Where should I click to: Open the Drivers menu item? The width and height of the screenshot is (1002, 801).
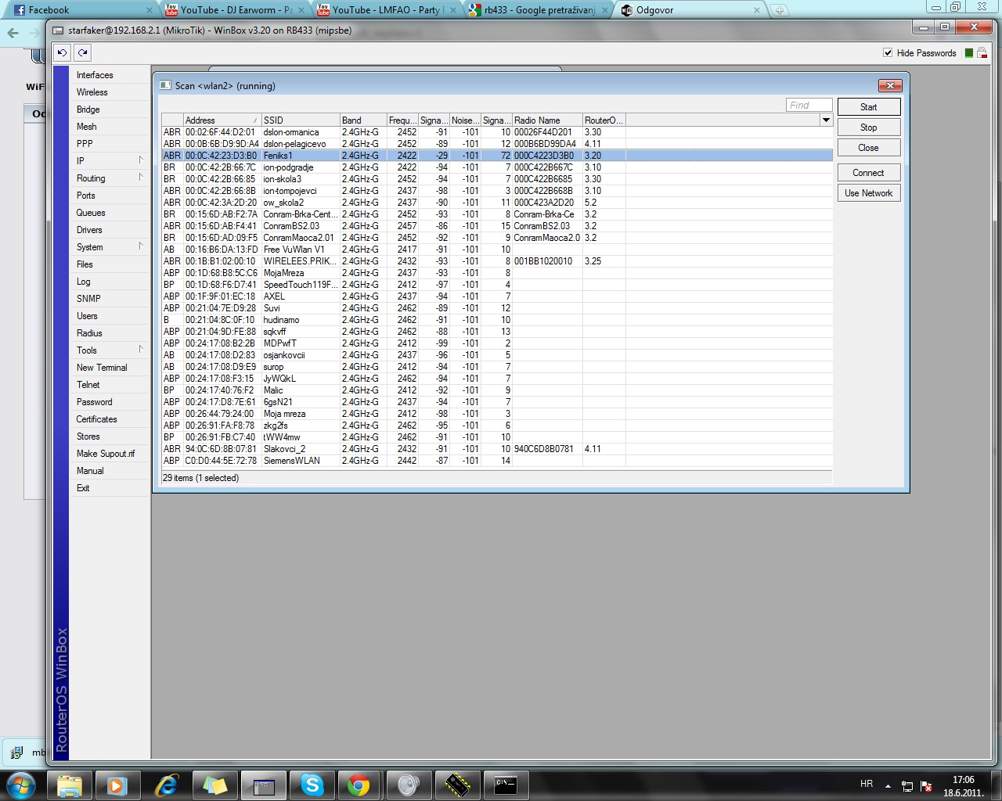(89, 230)
